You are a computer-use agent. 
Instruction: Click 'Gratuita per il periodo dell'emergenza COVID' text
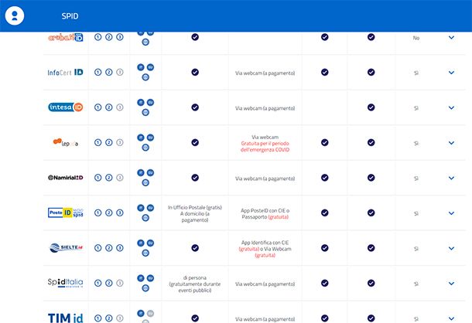(x=265, y=147)
